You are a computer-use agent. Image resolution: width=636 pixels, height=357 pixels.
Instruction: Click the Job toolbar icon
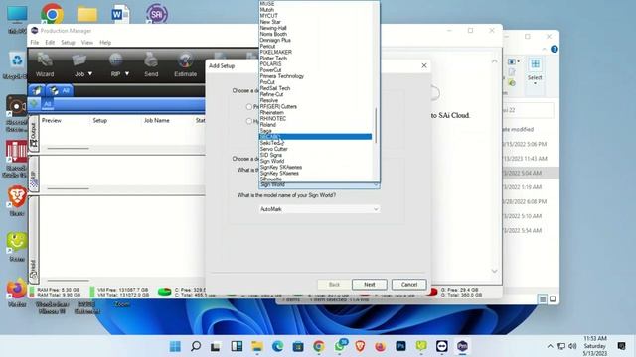click(x=79, y=60)
